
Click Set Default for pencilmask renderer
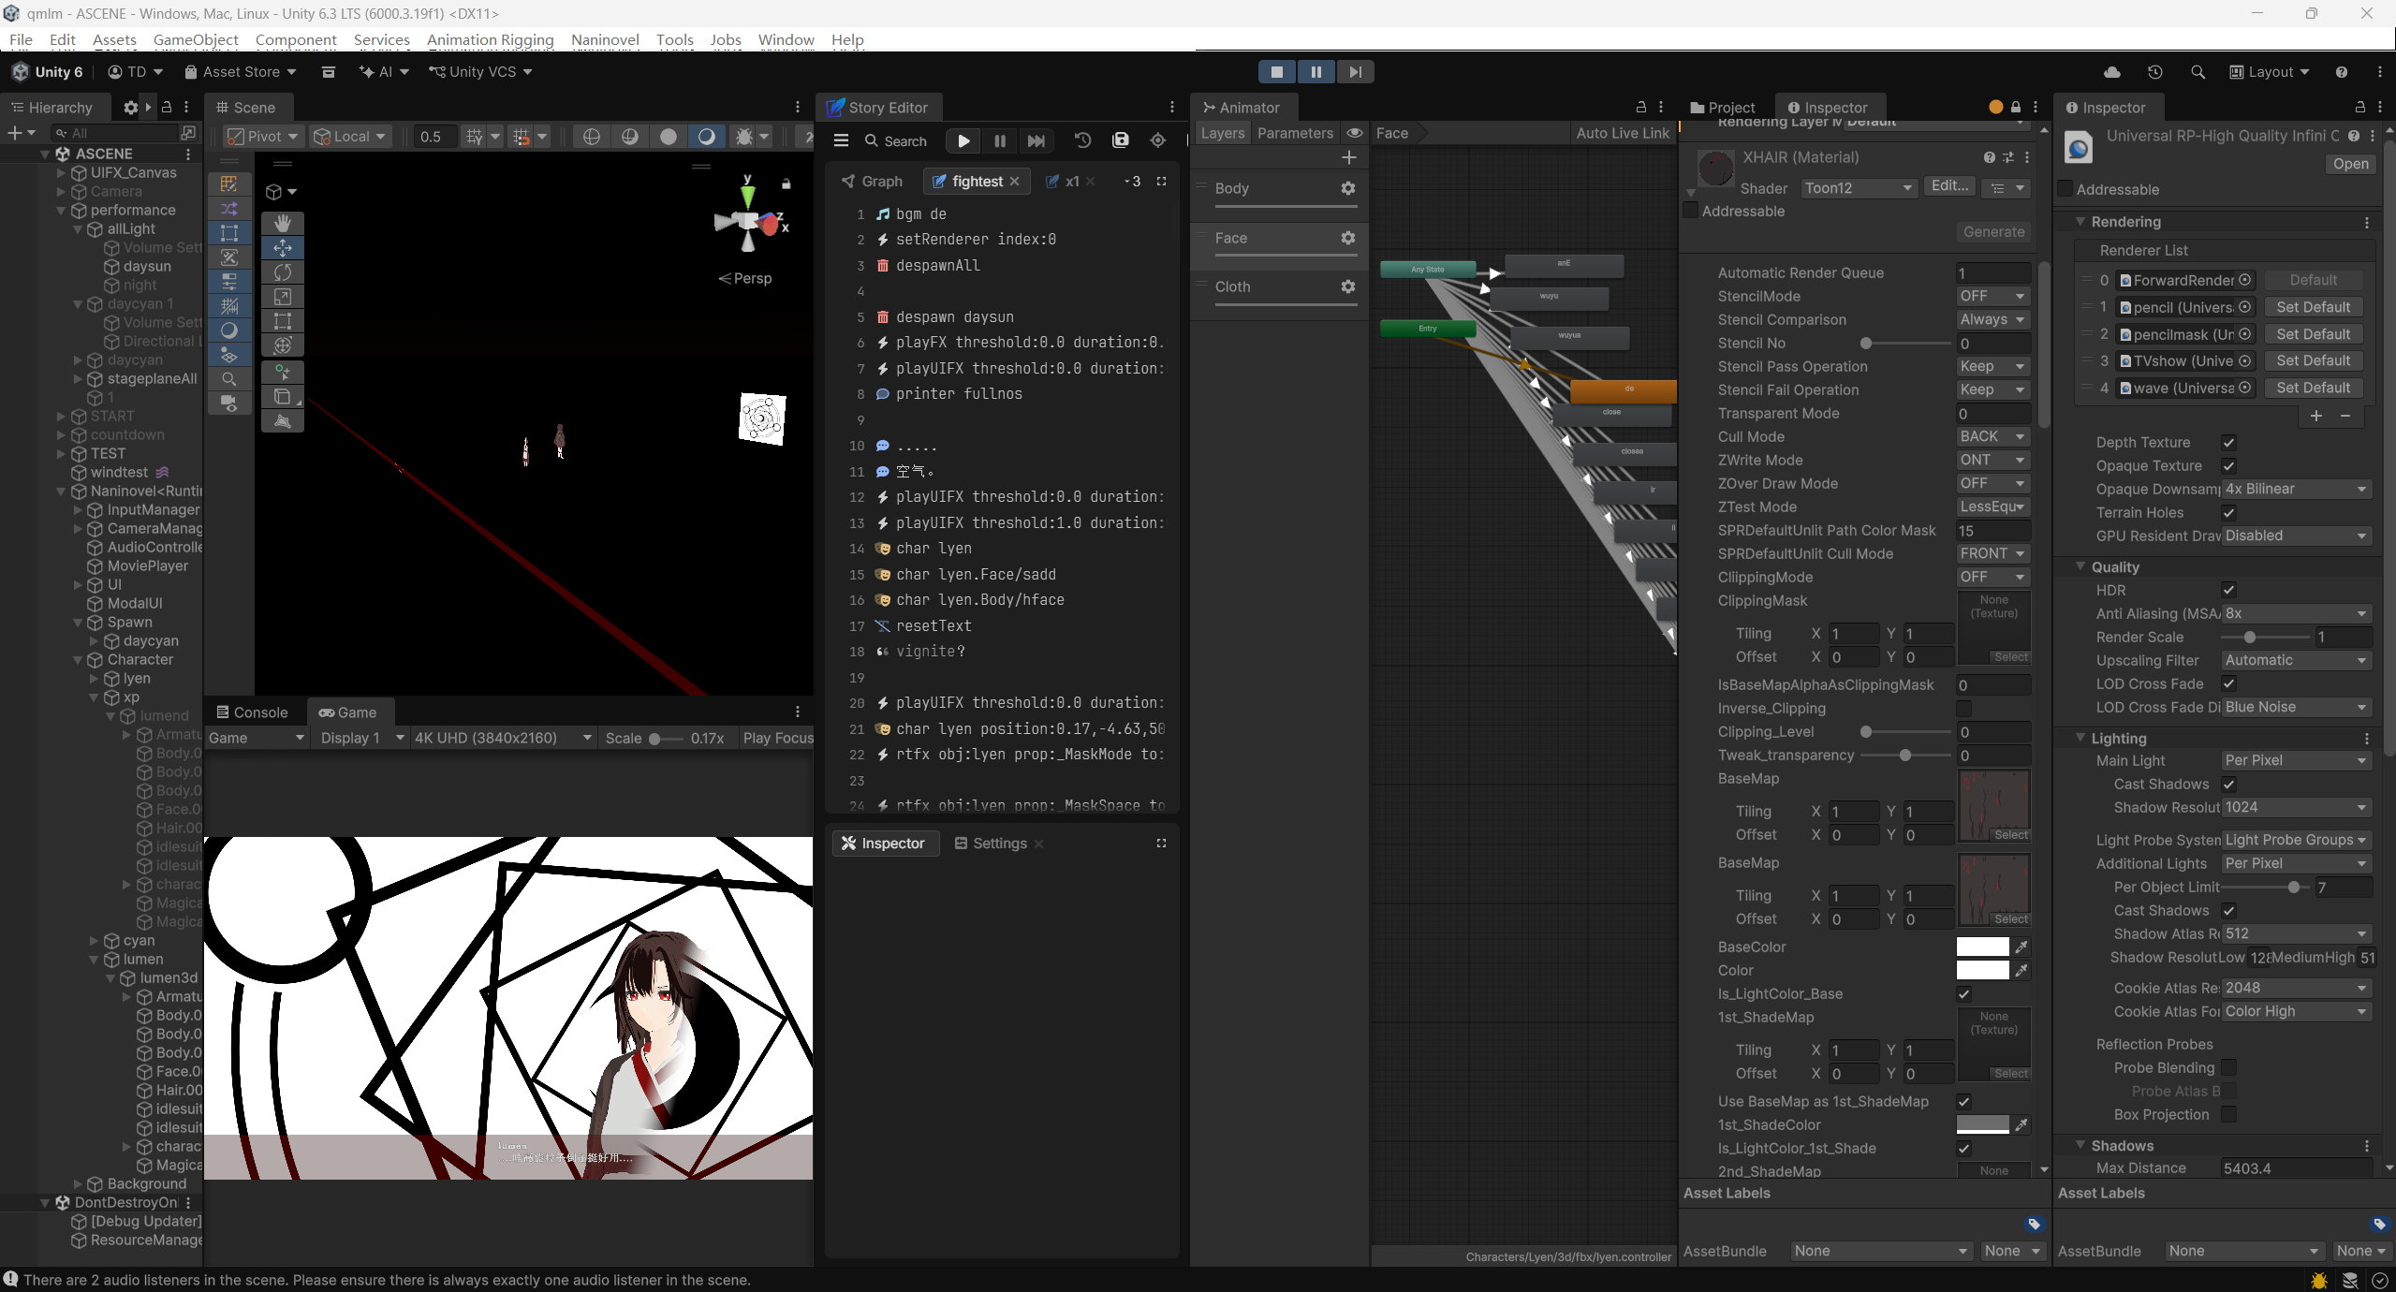[x=2313, y=334]
